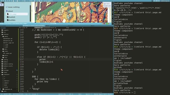
Task: Expand the 'about' section in browser sidebar
Action: [x=10, y=11]
